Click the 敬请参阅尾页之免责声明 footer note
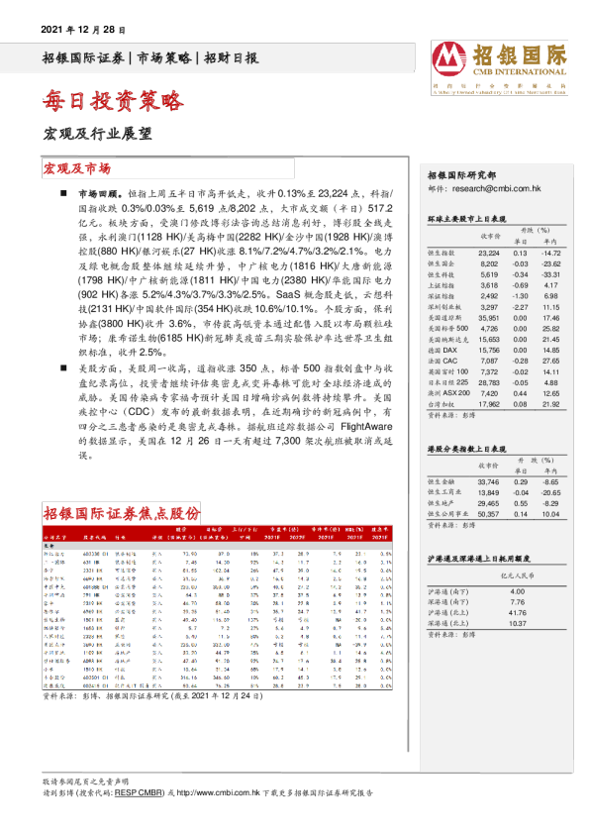 pos(85,782)
